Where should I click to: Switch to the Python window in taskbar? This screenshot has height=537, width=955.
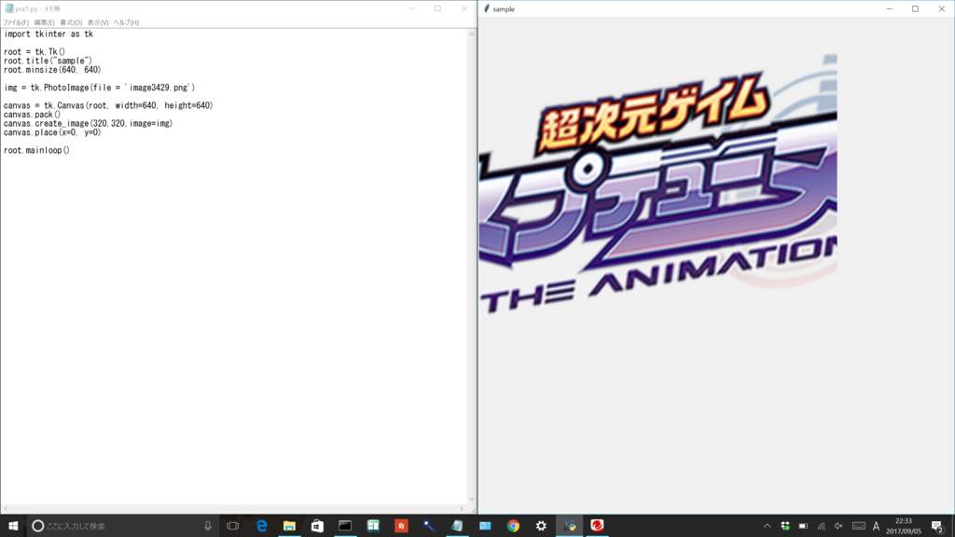(570, 526)
